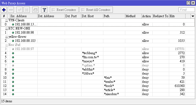Sort by Dst. Host column header

(92, 16)
